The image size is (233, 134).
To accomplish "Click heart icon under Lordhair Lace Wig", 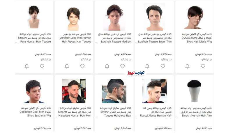I will point(82,66).
